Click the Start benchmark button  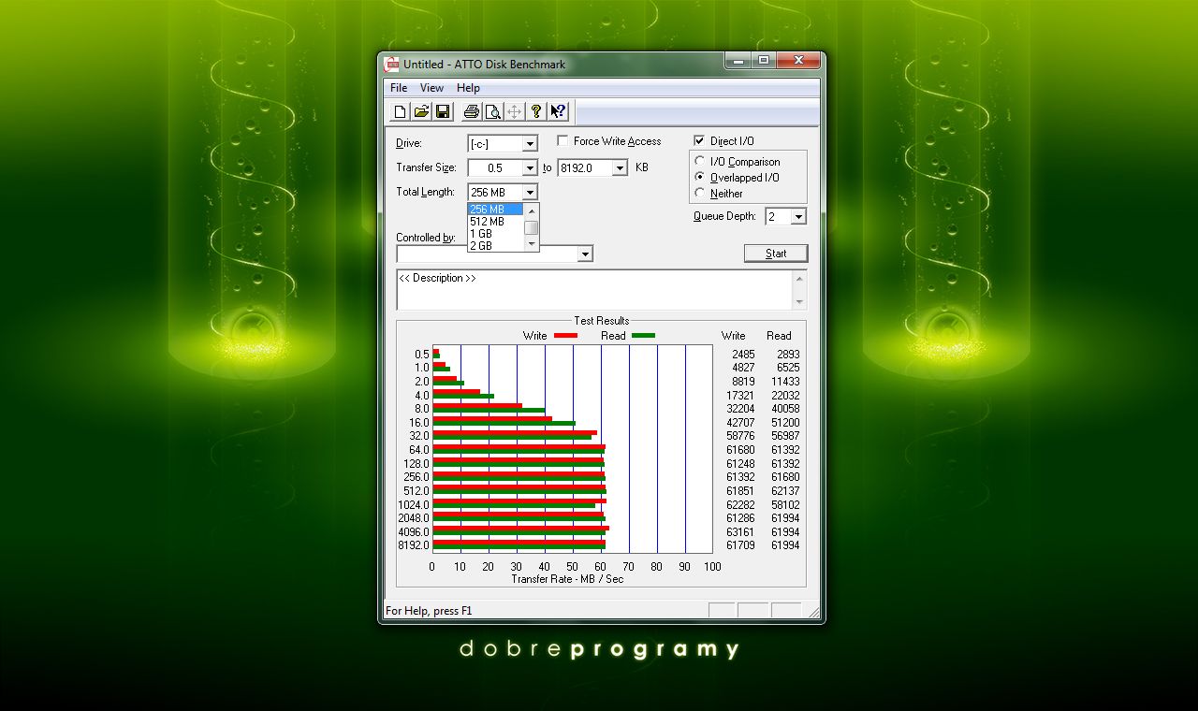click(776, 254)
